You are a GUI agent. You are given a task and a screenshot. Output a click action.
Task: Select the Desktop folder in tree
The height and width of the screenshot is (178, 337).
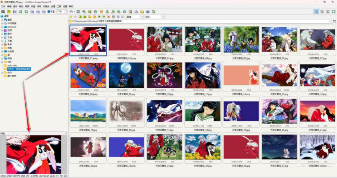(x=12, y=27)
